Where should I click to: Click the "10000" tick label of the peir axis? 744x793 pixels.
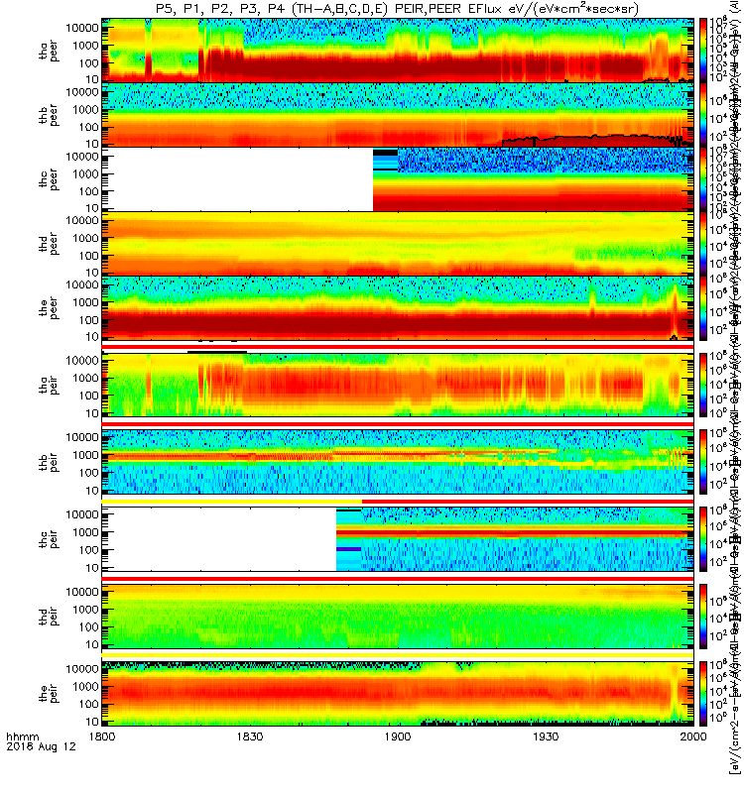82,668
